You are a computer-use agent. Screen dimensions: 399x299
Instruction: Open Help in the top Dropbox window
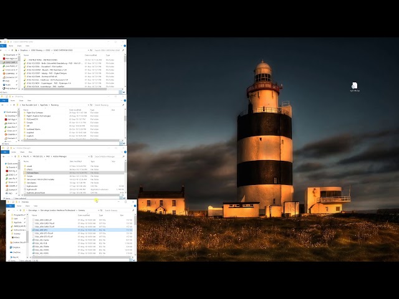tap(125, 45)
